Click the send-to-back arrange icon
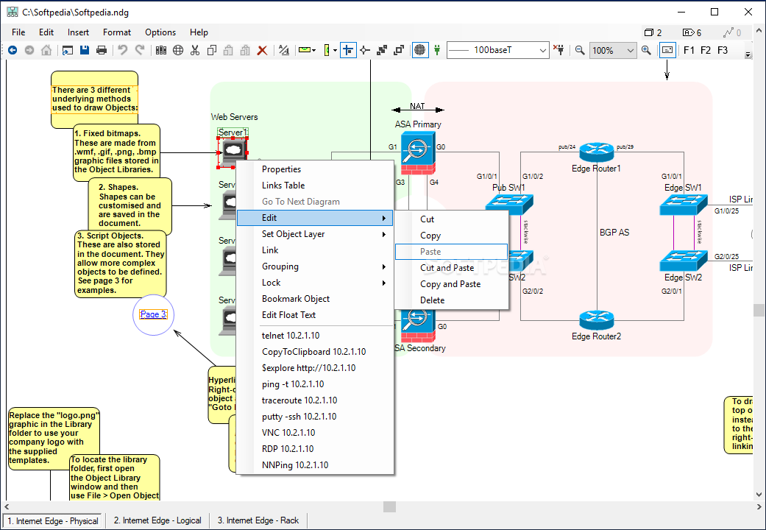 (x=399, y=50)
